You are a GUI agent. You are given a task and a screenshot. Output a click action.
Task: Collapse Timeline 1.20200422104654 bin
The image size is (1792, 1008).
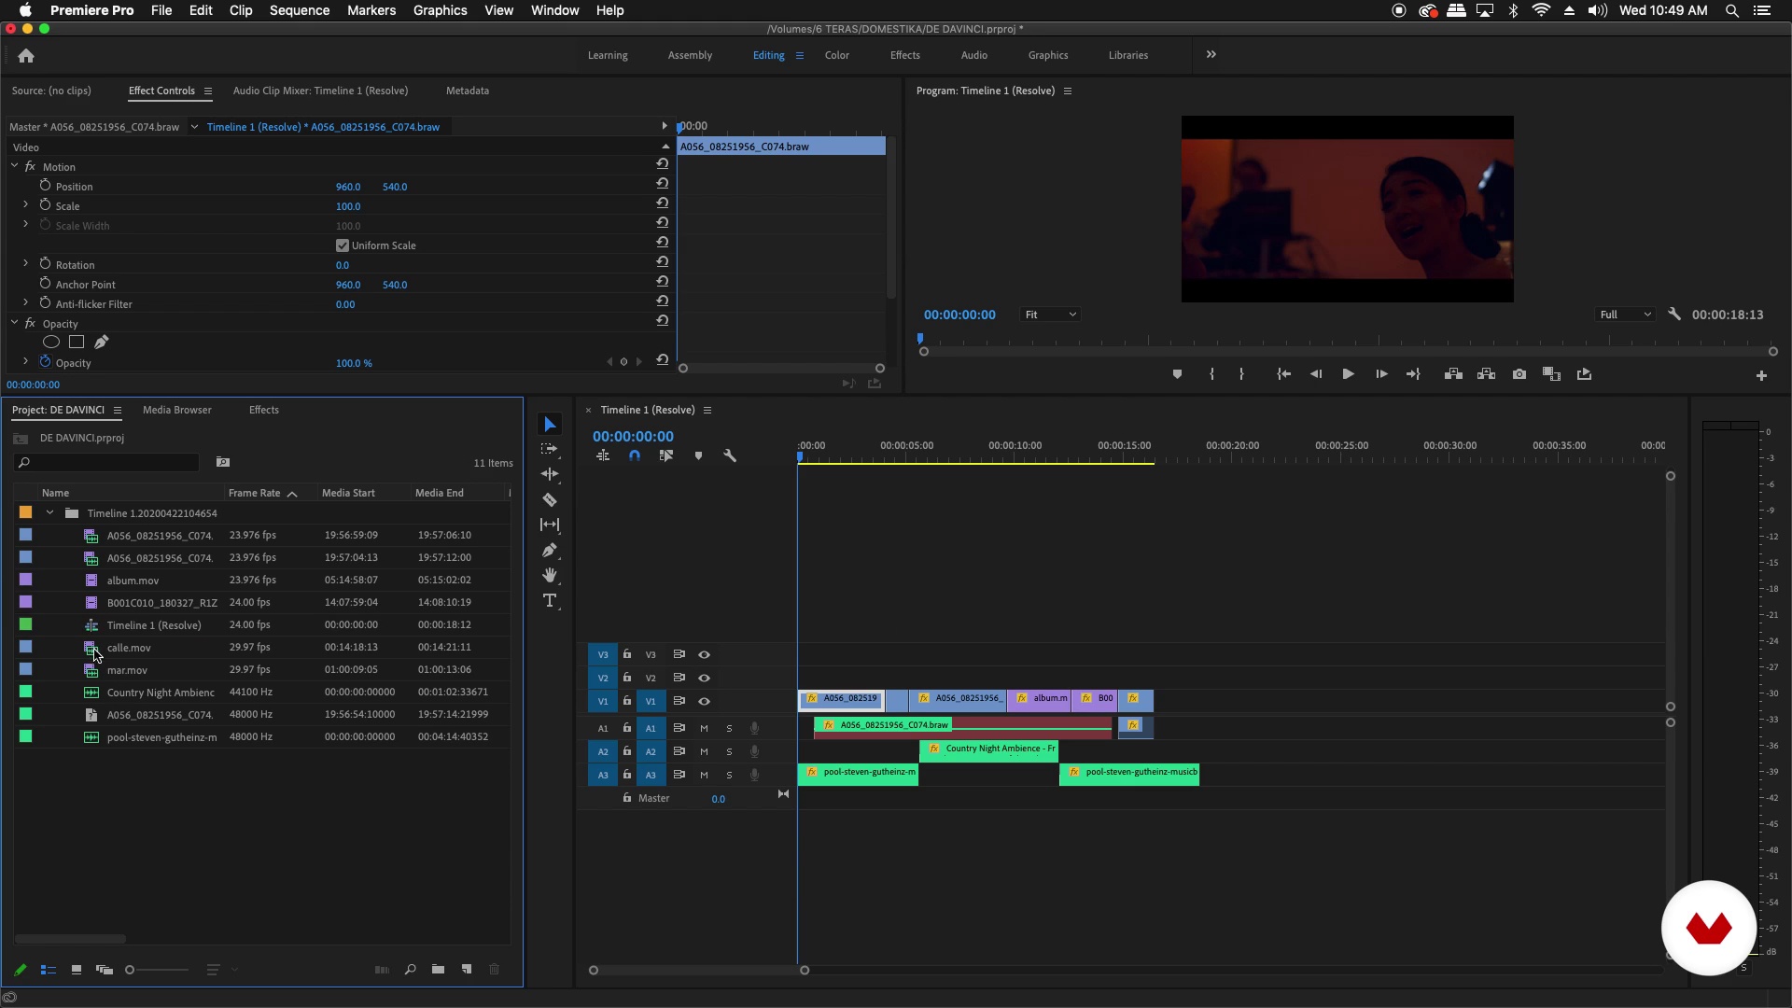click(49, 512)
